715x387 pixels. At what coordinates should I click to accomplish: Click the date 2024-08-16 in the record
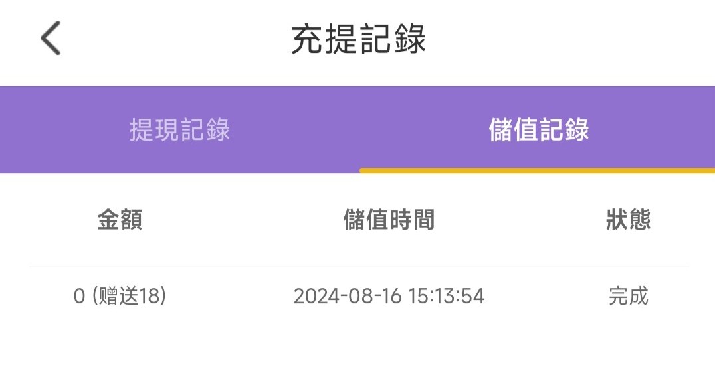[348, 296]
